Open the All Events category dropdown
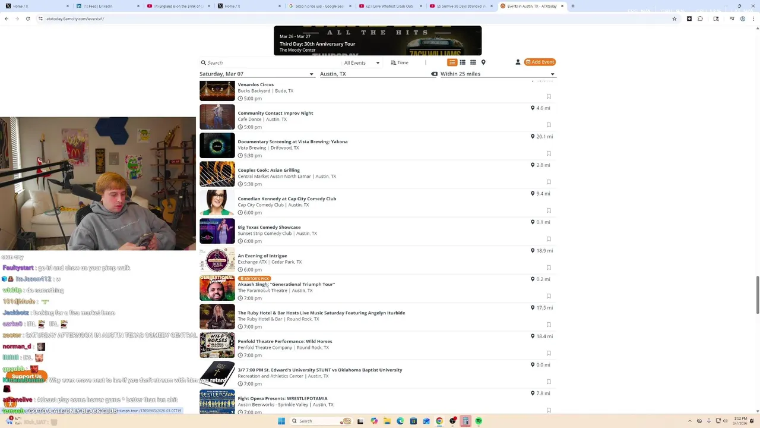The height and width of the screenshot is (428, 760). tap(361, 63)
